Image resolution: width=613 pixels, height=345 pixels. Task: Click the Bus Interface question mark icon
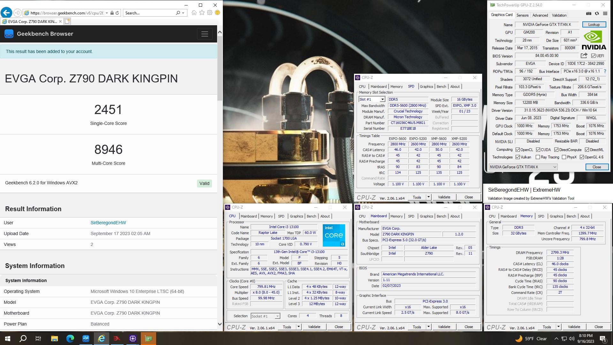[x=605, y=71]
